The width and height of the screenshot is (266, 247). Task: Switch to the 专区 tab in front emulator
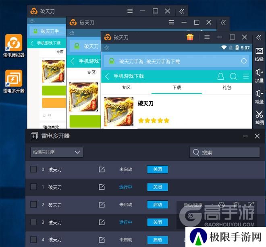(x=126, y=88)
